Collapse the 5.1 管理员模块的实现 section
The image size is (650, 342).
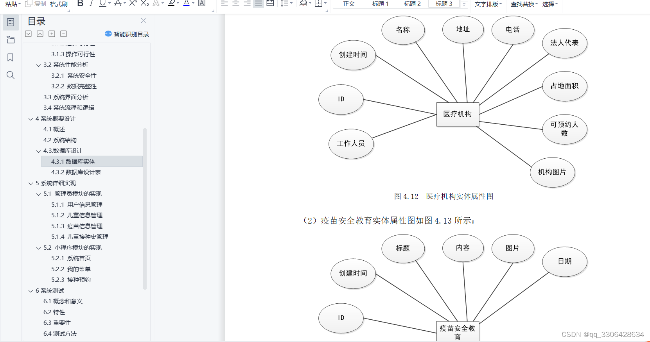point(38,194)
